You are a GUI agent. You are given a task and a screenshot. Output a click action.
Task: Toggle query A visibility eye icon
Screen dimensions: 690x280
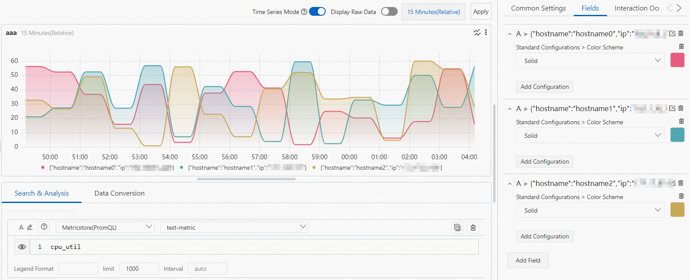[22, 247]
